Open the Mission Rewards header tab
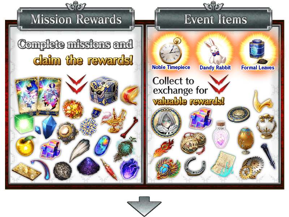The width and height of the screenshot is (289, 217). click(76, 19)
